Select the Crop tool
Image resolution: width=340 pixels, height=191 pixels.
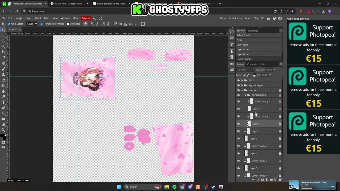3,52
